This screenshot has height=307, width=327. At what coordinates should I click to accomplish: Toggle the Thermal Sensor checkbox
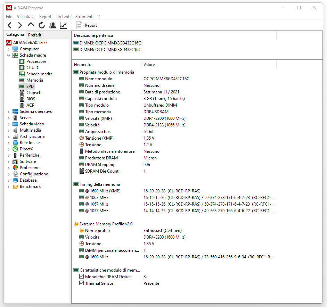82,283
